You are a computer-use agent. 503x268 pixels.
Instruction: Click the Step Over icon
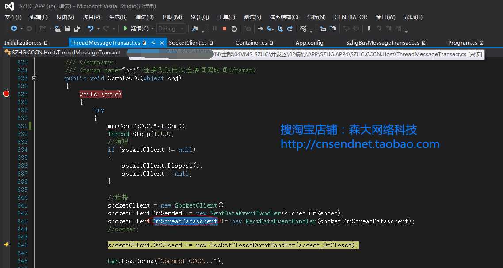(x=280, y=29)
